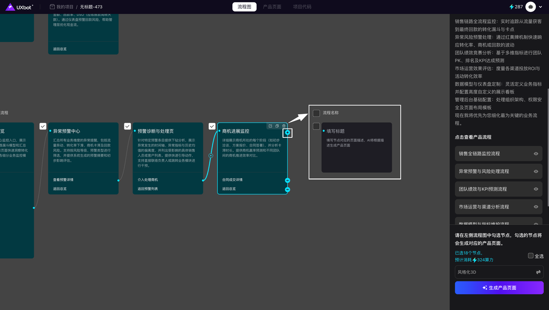Tick the 全选 select-all checkbox
The height and width of the screenshot is (310, 549).
[531, 256]
